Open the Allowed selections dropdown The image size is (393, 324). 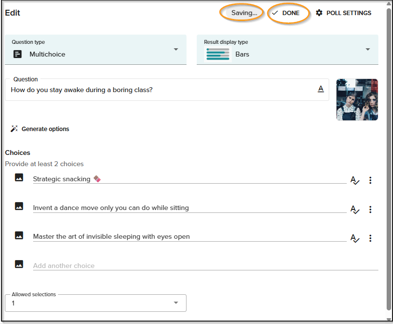(95, 303)
